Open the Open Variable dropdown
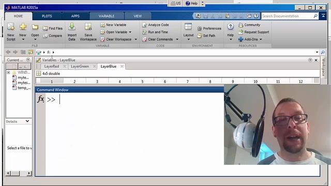Screen dimensions: 331x186 point(130,32)
